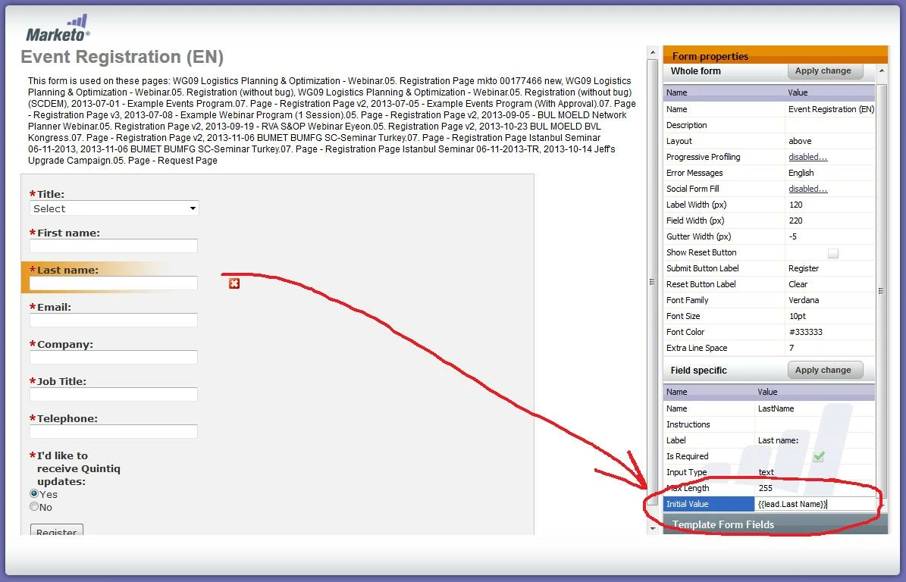Select the Label Width value 120
Image resolution: width=906 pixels, height=582 pixels.
click(795, 205)
